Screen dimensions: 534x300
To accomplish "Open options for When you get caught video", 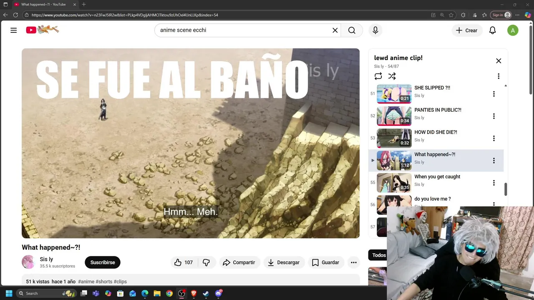I will tap(494, 183).
